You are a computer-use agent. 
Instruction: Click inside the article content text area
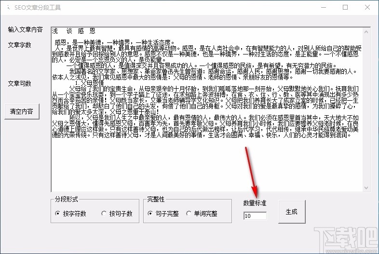pos(207,109)
